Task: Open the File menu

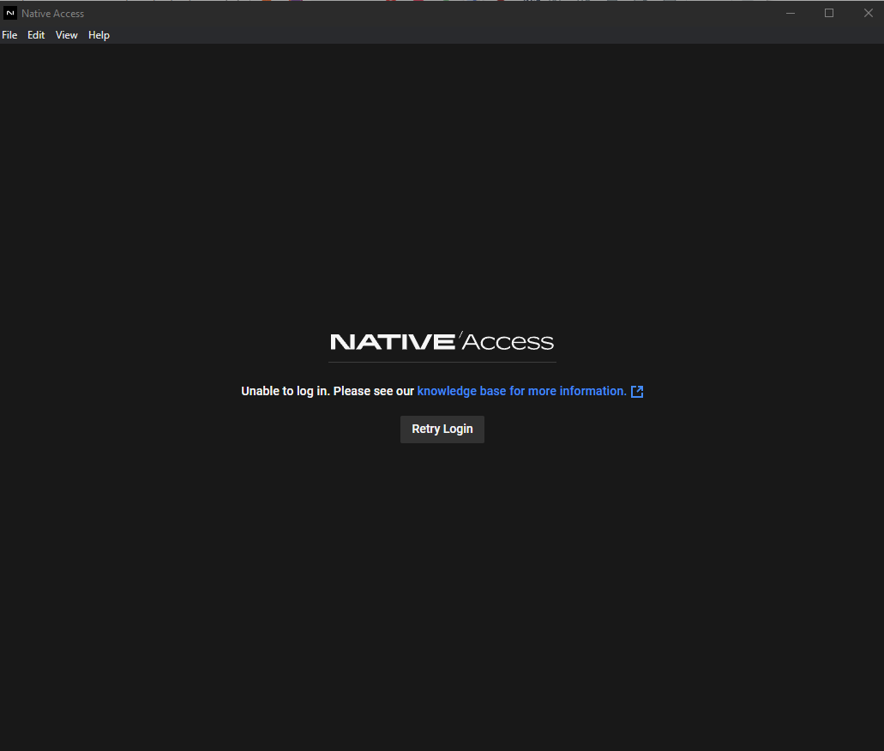Action: (9, 35)
